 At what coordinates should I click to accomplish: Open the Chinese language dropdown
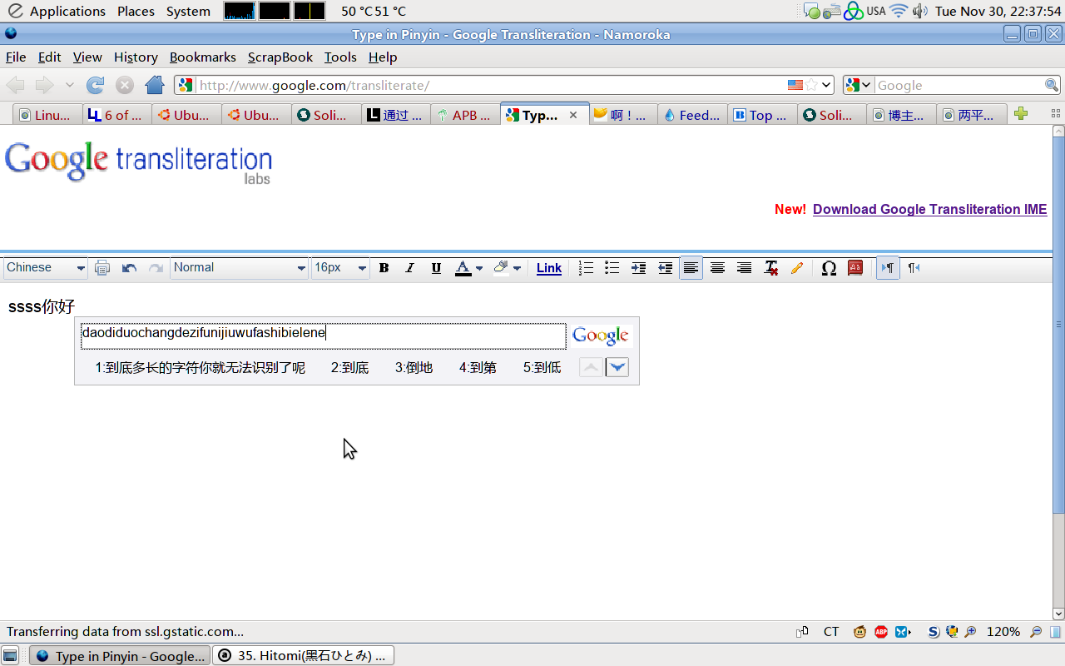[x=45, y=268]
